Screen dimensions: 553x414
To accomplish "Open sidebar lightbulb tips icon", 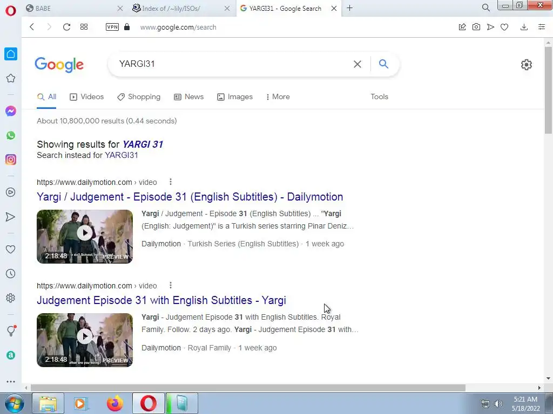I will point(11,330).
